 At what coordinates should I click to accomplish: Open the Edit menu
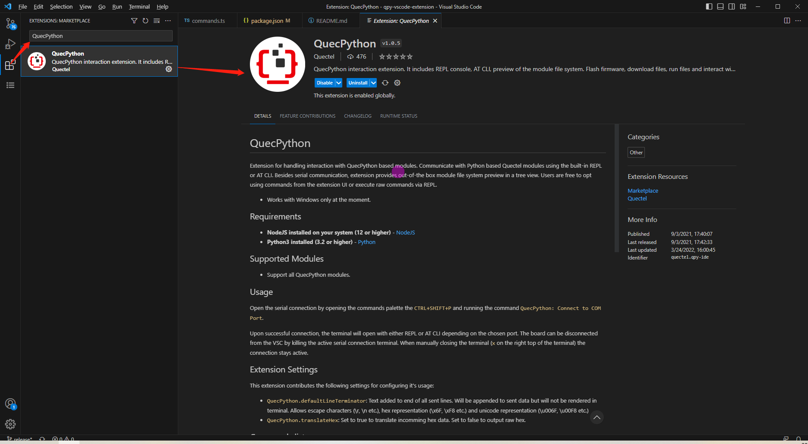pos(38,6)
